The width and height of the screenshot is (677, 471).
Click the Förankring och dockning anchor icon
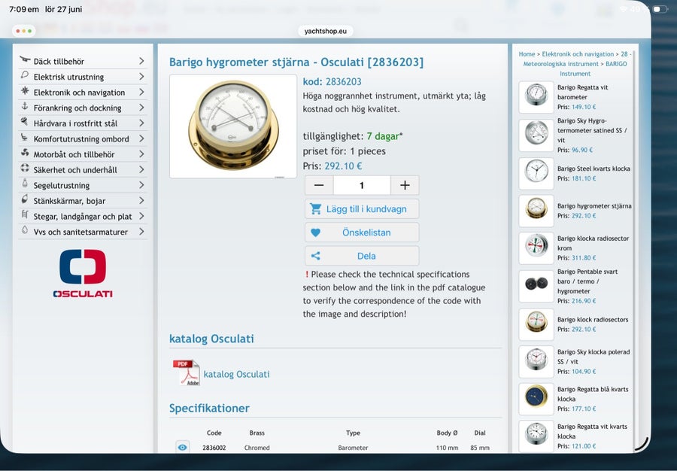coord(25,106)
